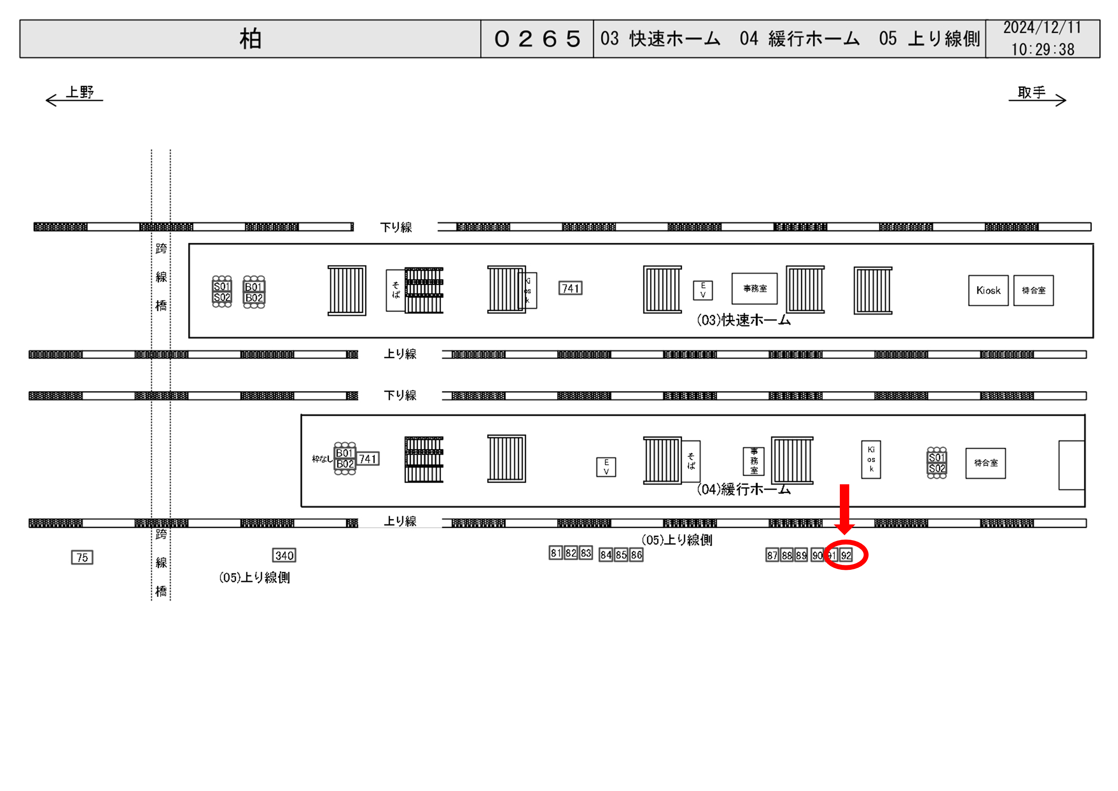Click the station code 0265 cell
This screenshot has height=791, width=1118.
tap(537, 39)
